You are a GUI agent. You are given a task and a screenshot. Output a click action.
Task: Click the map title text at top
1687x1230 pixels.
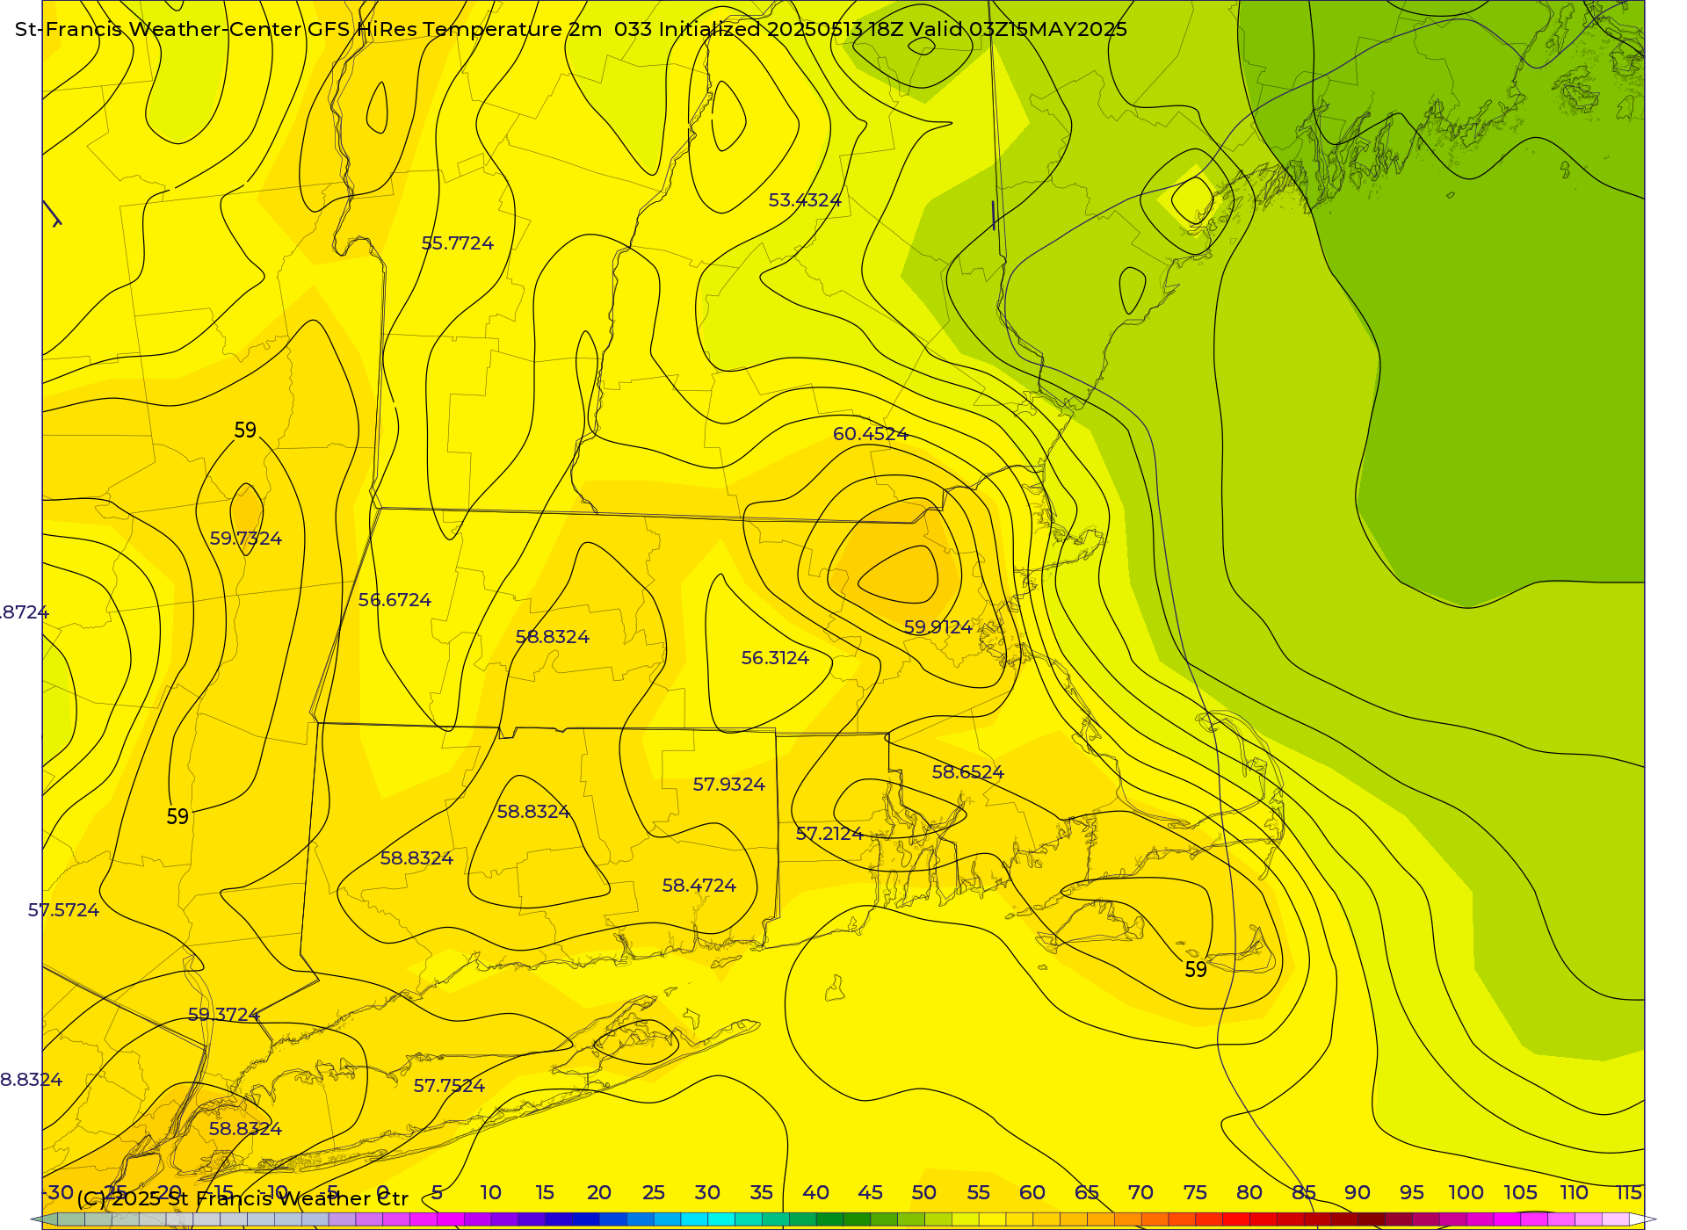(571, 29)
